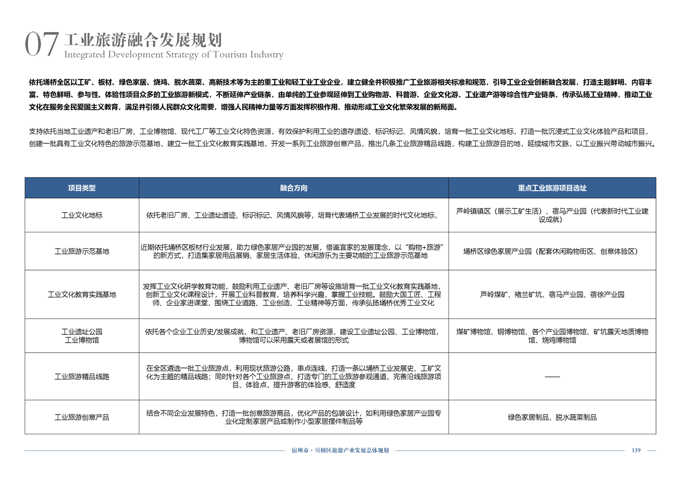Click the bold introductory paragraph starting 依托埇桥全区

[340, 95]
